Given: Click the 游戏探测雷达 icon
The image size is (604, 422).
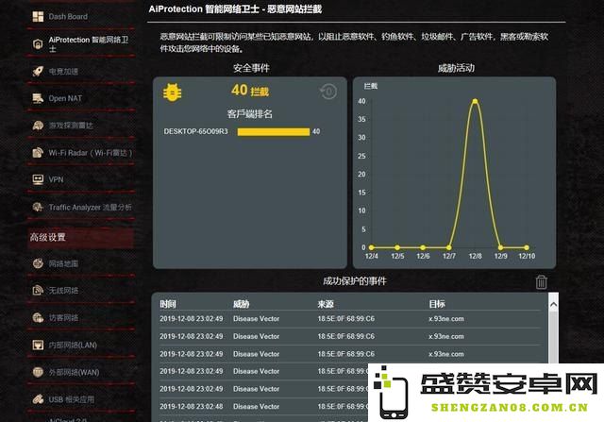Looking at the screenshot, I should click(38, 126).
